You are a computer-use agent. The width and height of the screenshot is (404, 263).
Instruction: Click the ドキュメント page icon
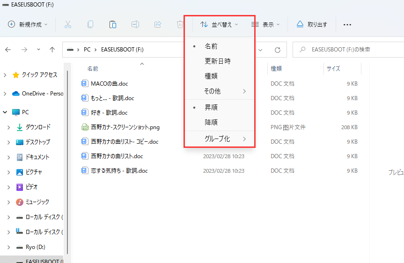[x=20, y=157]
